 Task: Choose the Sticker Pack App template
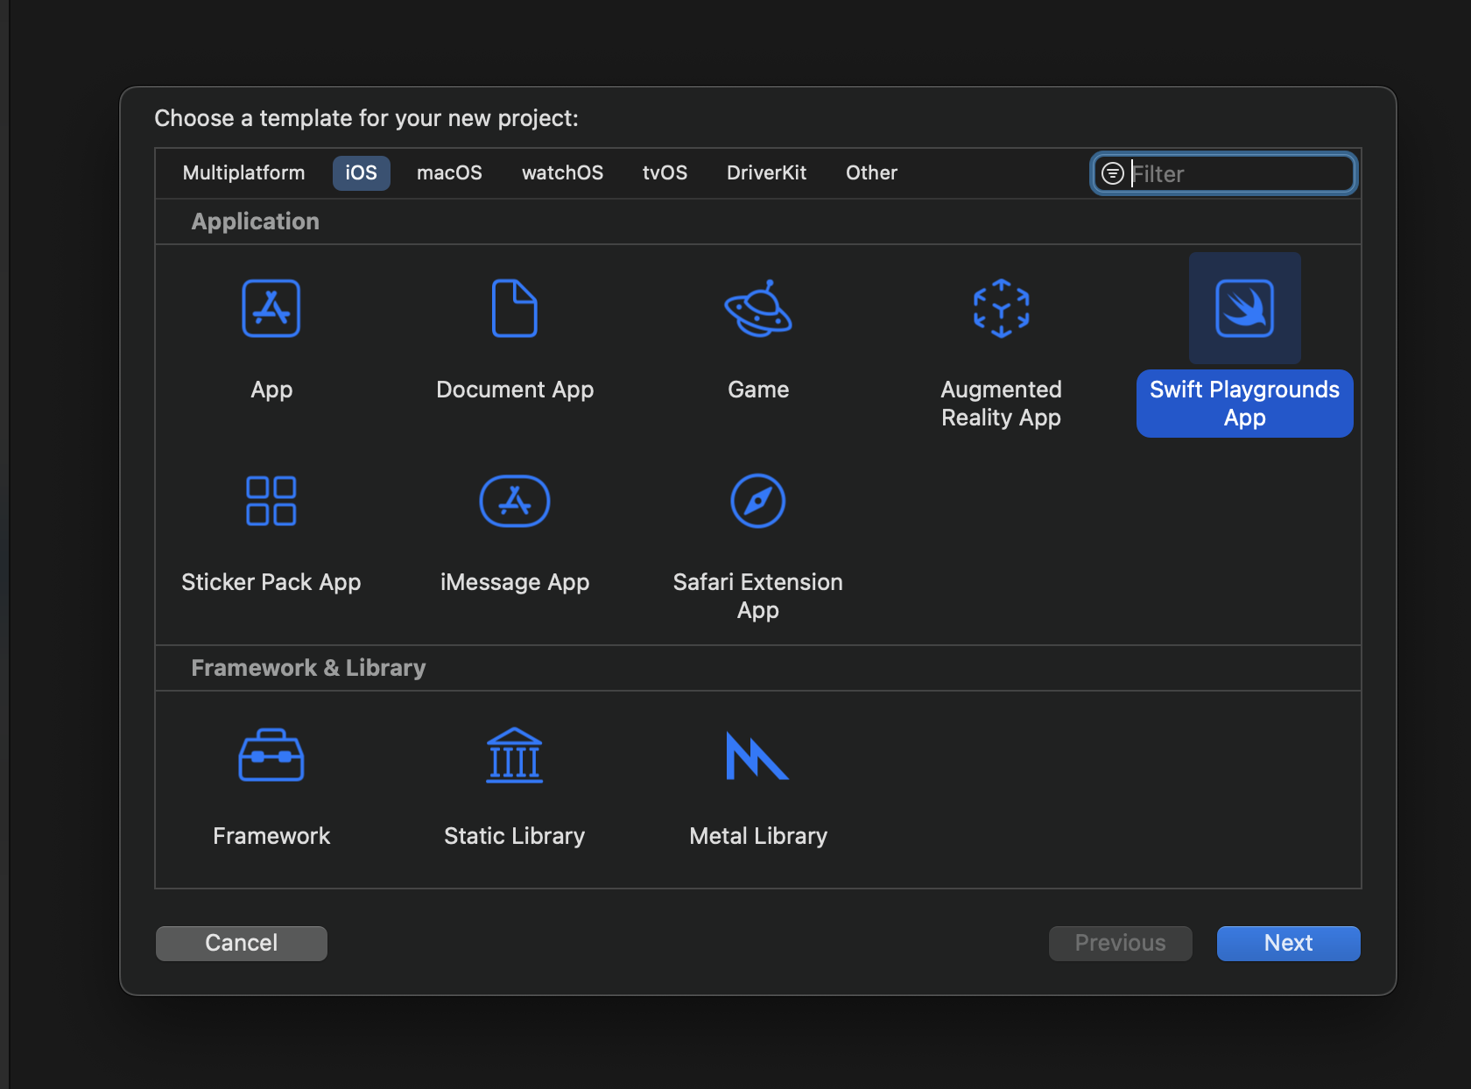(x=271, y=502)
